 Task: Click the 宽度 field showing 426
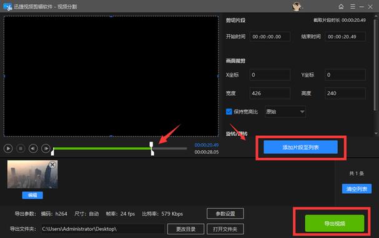(270, 93)
